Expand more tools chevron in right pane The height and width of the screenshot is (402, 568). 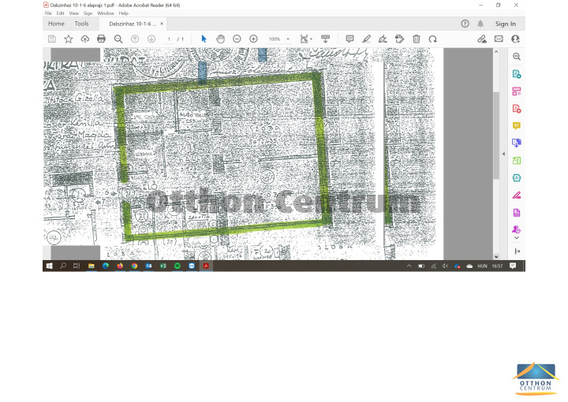[517, 238]
